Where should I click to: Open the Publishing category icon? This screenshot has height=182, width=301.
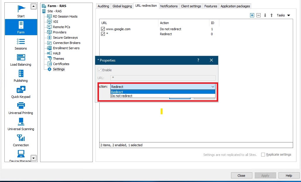(21, 74)
